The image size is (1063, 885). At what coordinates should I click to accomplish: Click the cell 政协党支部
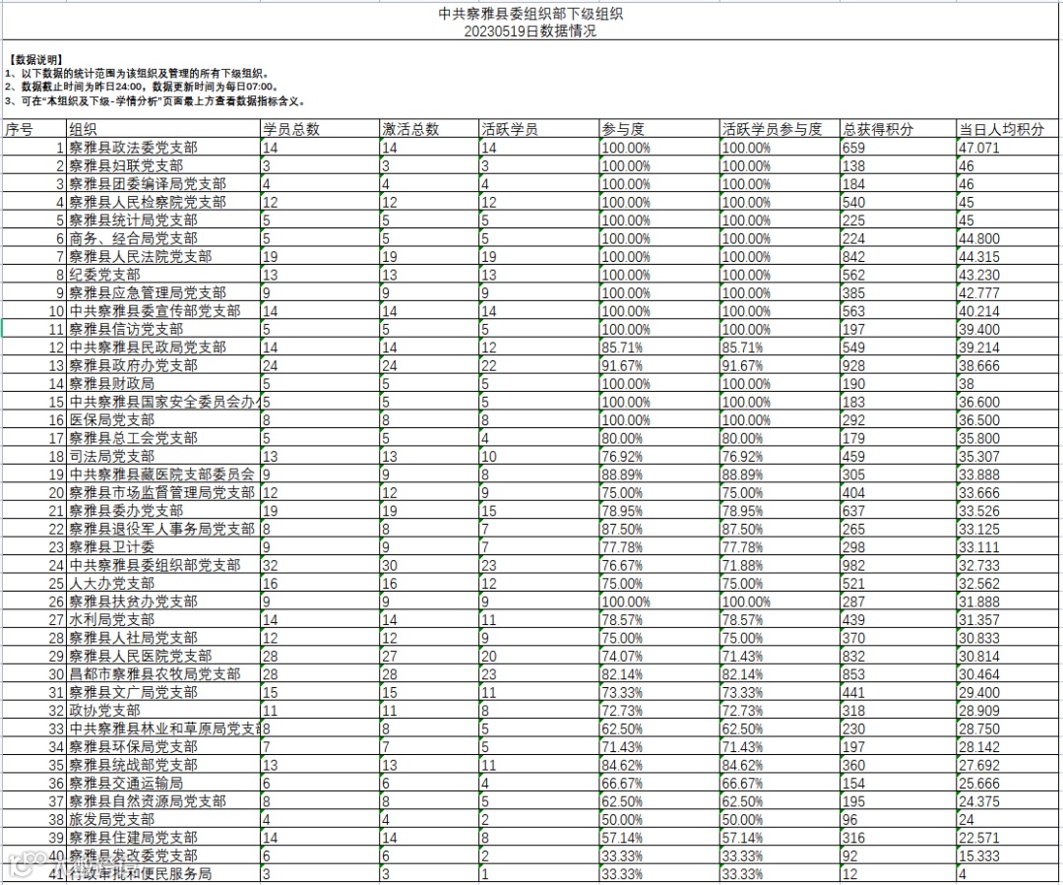tap(163, 710)
